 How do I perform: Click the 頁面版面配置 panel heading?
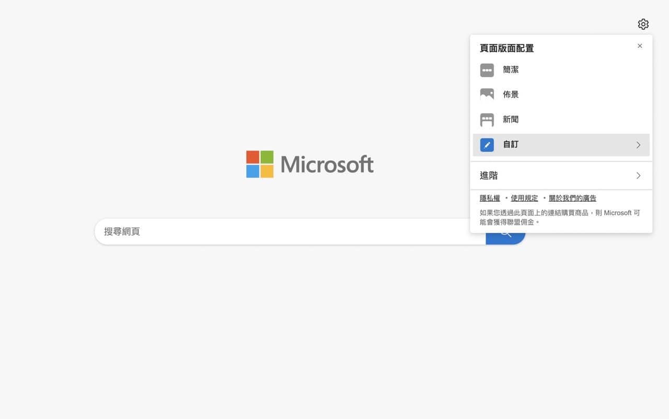point(506,48)
